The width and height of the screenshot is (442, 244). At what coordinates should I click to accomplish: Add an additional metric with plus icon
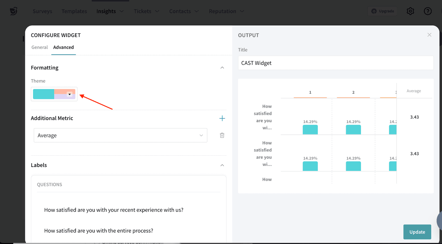(x=222, y=118)
